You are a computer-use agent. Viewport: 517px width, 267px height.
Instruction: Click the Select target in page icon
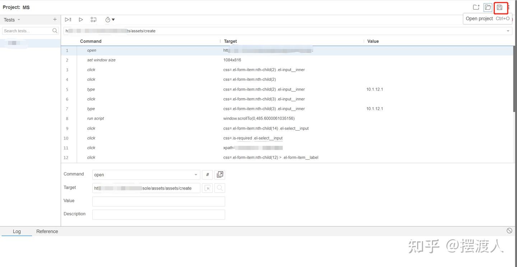[208, 188]
